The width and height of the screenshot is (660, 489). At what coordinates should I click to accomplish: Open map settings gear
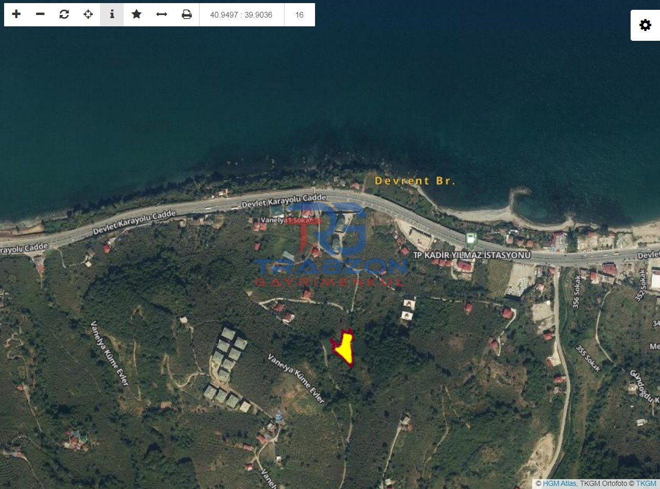coord(645,25)
